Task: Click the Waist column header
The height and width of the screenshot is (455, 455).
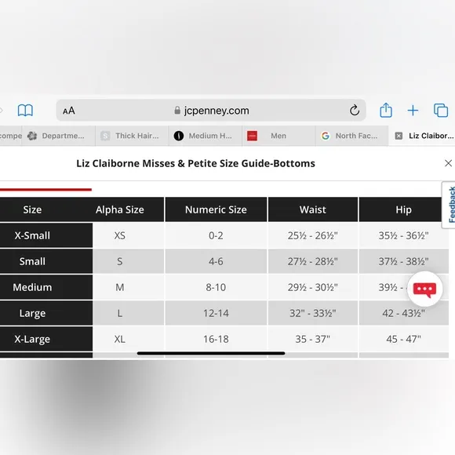Action: click(x=313, y=209)
